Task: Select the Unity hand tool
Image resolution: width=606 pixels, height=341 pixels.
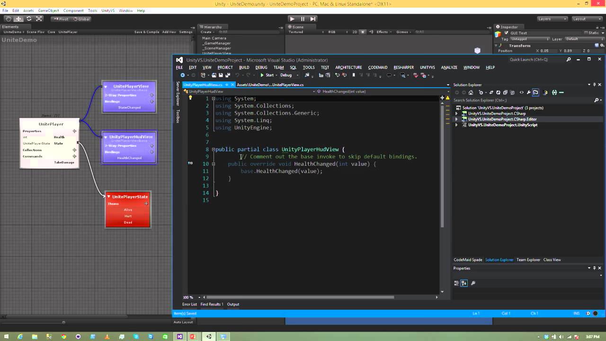Action: pos(8,19)
